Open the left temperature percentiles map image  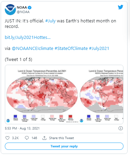click(42, 94)
